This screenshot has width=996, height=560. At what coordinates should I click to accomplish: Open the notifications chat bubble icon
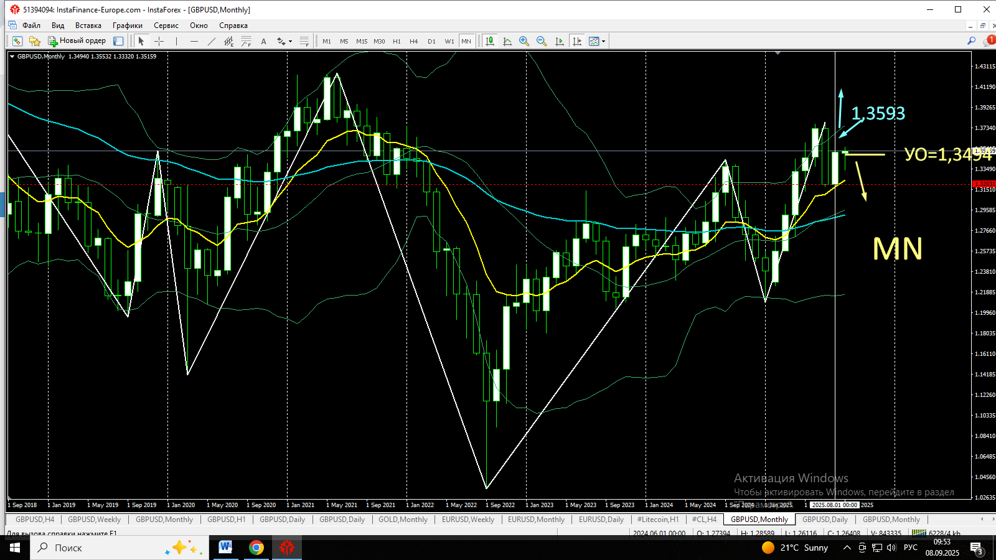[x=989, y=41]
